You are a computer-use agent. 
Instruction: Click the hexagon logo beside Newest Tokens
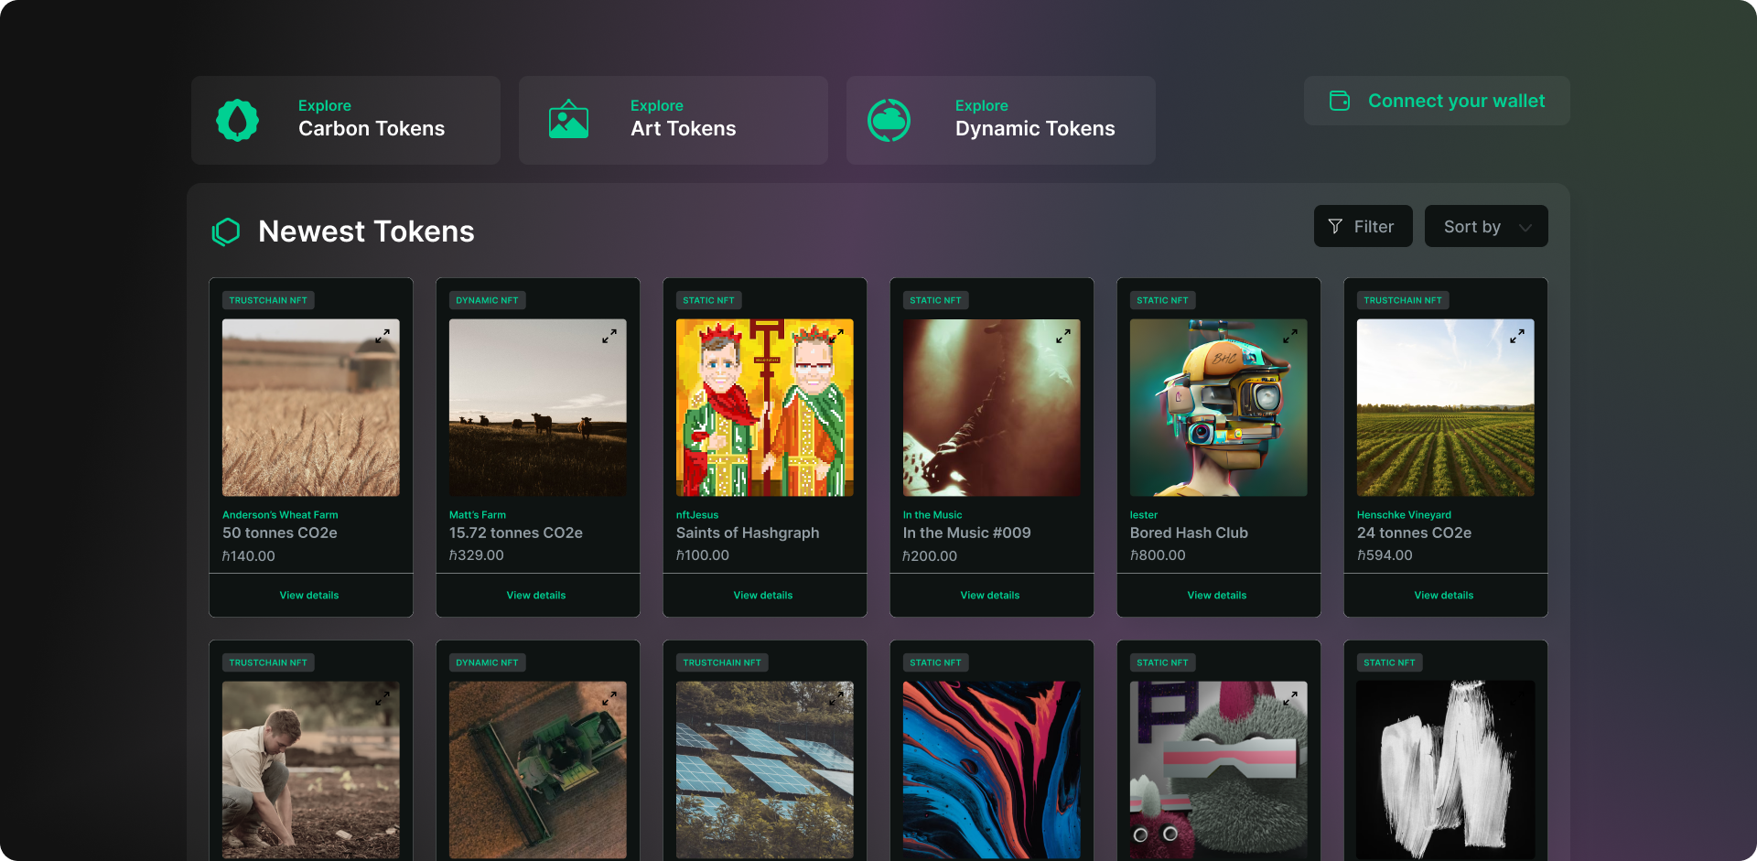click(x=226, y=231)
